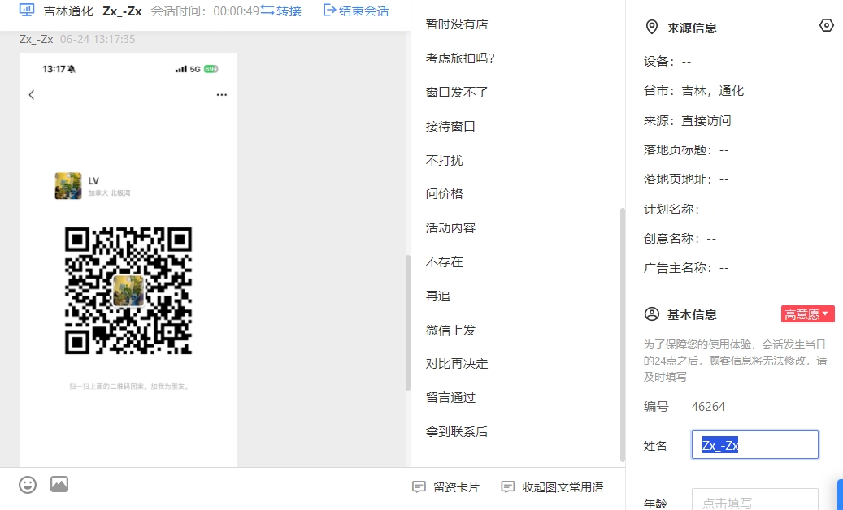Transfer the session with 转接
The height and width of the screenshot is (510, 843).
pos(289,11)
